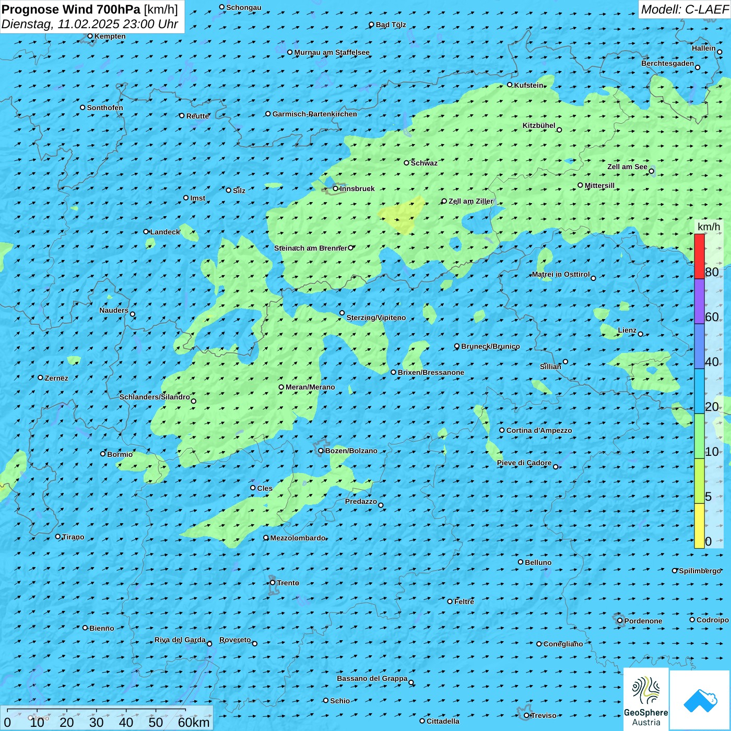Click the 'Zell am Ziller' label

[x=471, y=201]
